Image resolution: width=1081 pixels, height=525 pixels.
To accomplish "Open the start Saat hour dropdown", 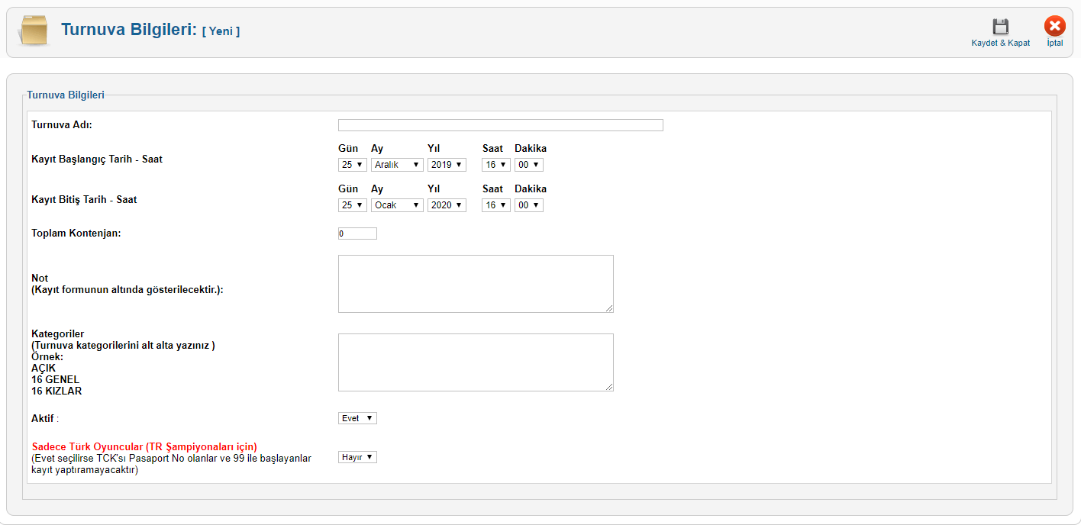I will pos(495,165).
